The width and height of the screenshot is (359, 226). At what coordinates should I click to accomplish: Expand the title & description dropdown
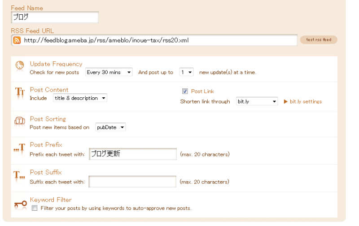(x=80, y=98)
